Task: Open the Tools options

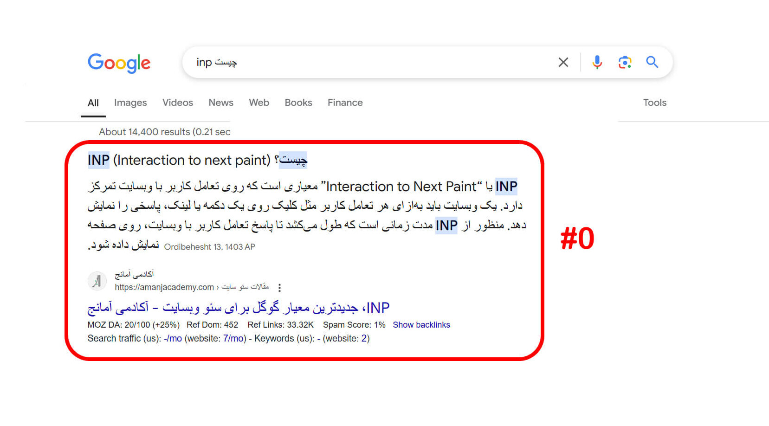Action: [655, 103]
